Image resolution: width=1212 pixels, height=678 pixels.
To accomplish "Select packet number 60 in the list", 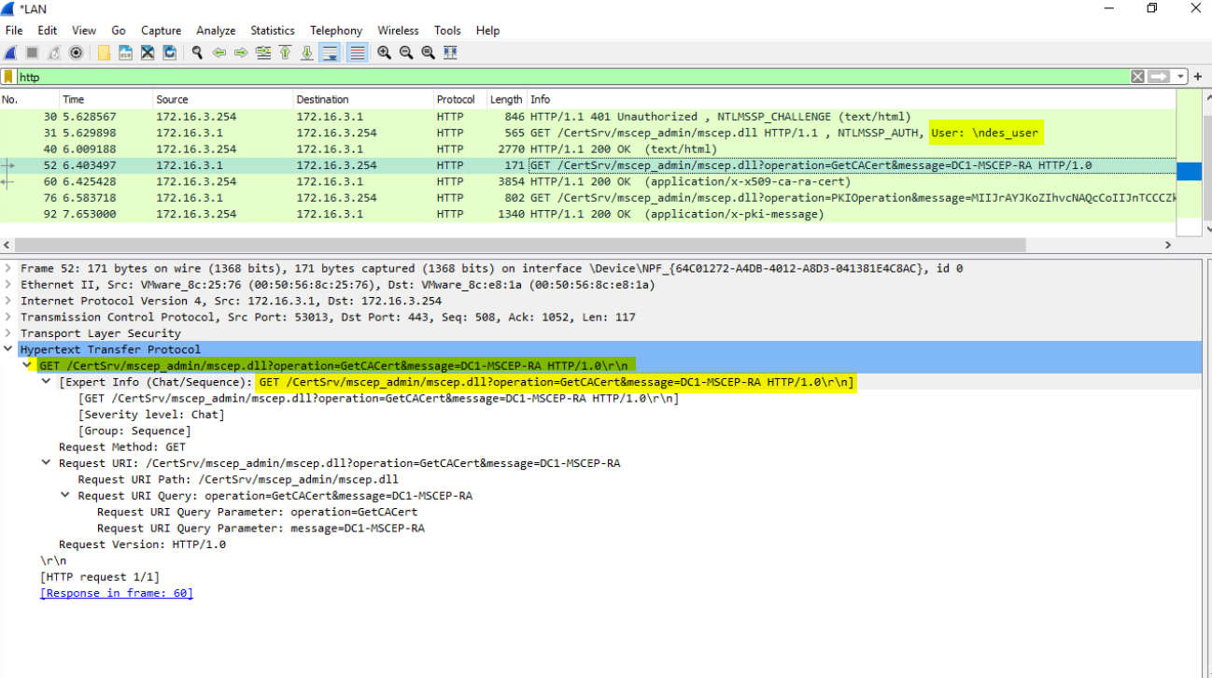I will pyautogui.click(x=280, y=181).
